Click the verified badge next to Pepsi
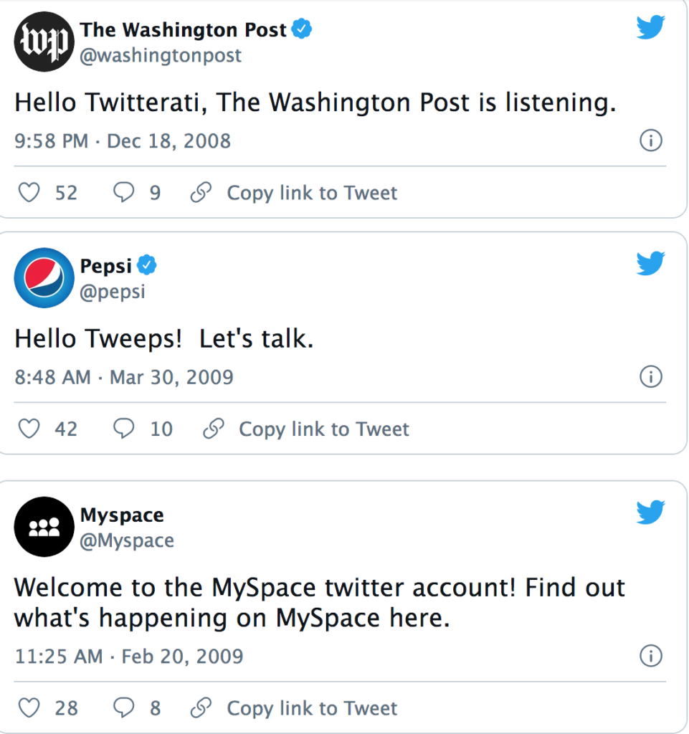The image size is (689, 734). pos(148,264)
